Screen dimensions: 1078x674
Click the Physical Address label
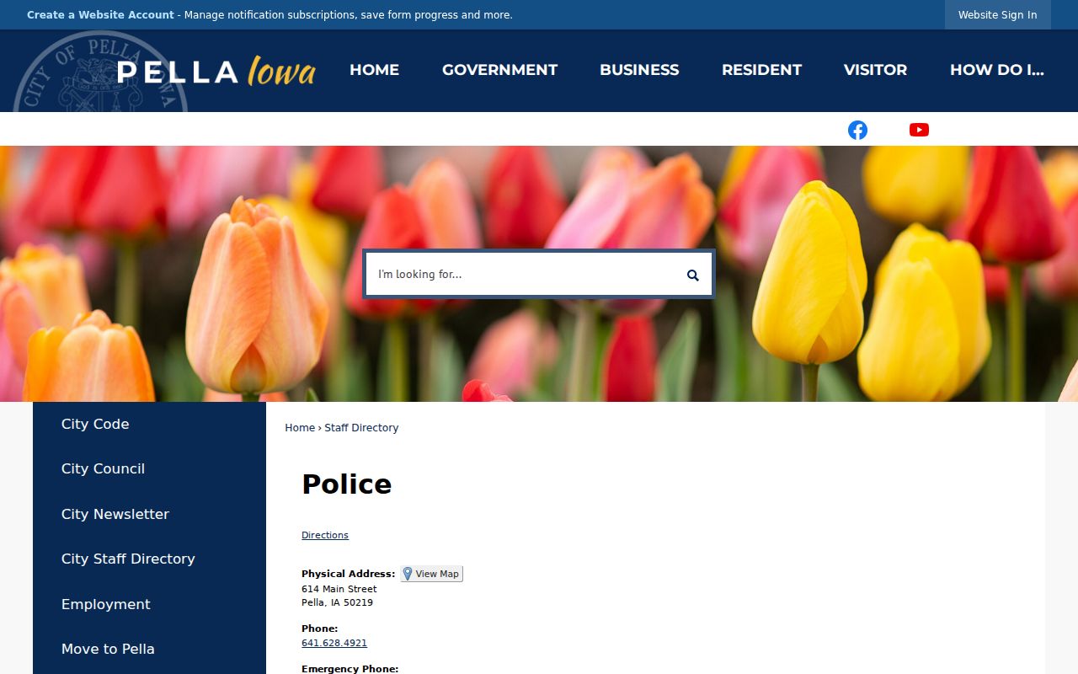pyautogui.click(x=348, y=574)
